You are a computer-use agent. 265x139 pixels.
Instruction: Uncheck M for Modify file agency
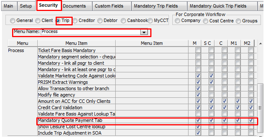pyautogui.click(x=198, y=95)
